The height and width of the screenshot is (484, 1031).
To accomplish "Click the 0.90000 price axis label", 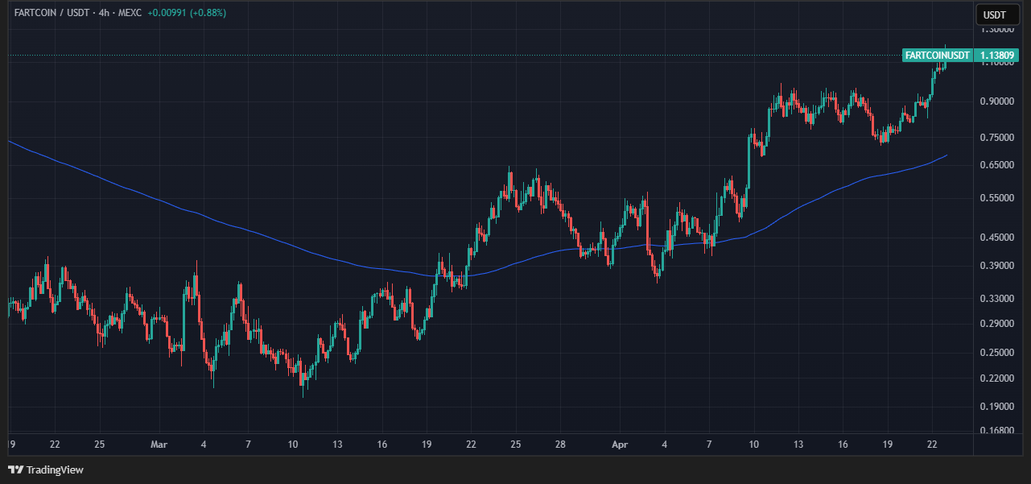I will pos(999,101).
